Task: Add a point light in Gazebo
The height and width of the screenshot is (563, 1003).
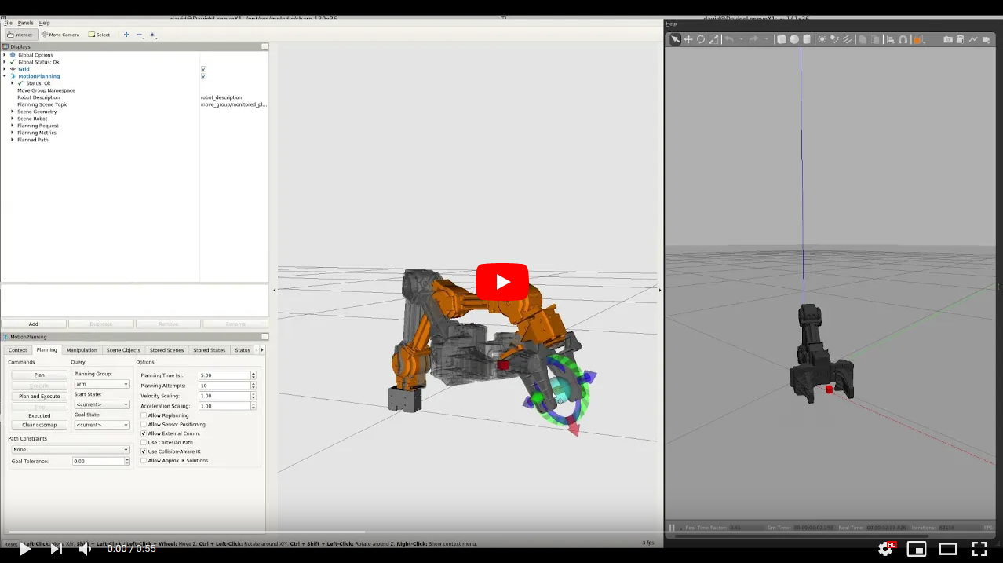Action: [x=822, y=39]
